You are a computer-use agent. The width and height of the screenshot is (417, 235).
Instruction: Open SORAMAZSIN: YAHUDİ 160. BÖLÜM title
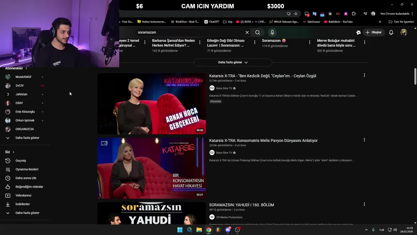[x=241, y=205]
